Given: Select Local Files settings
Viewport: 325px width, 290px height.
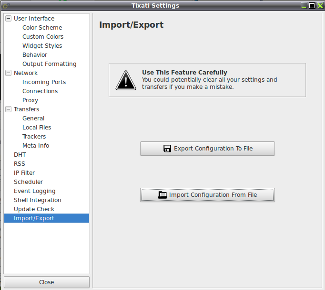Looking at the screenshot, I should [x=37, y=128].
